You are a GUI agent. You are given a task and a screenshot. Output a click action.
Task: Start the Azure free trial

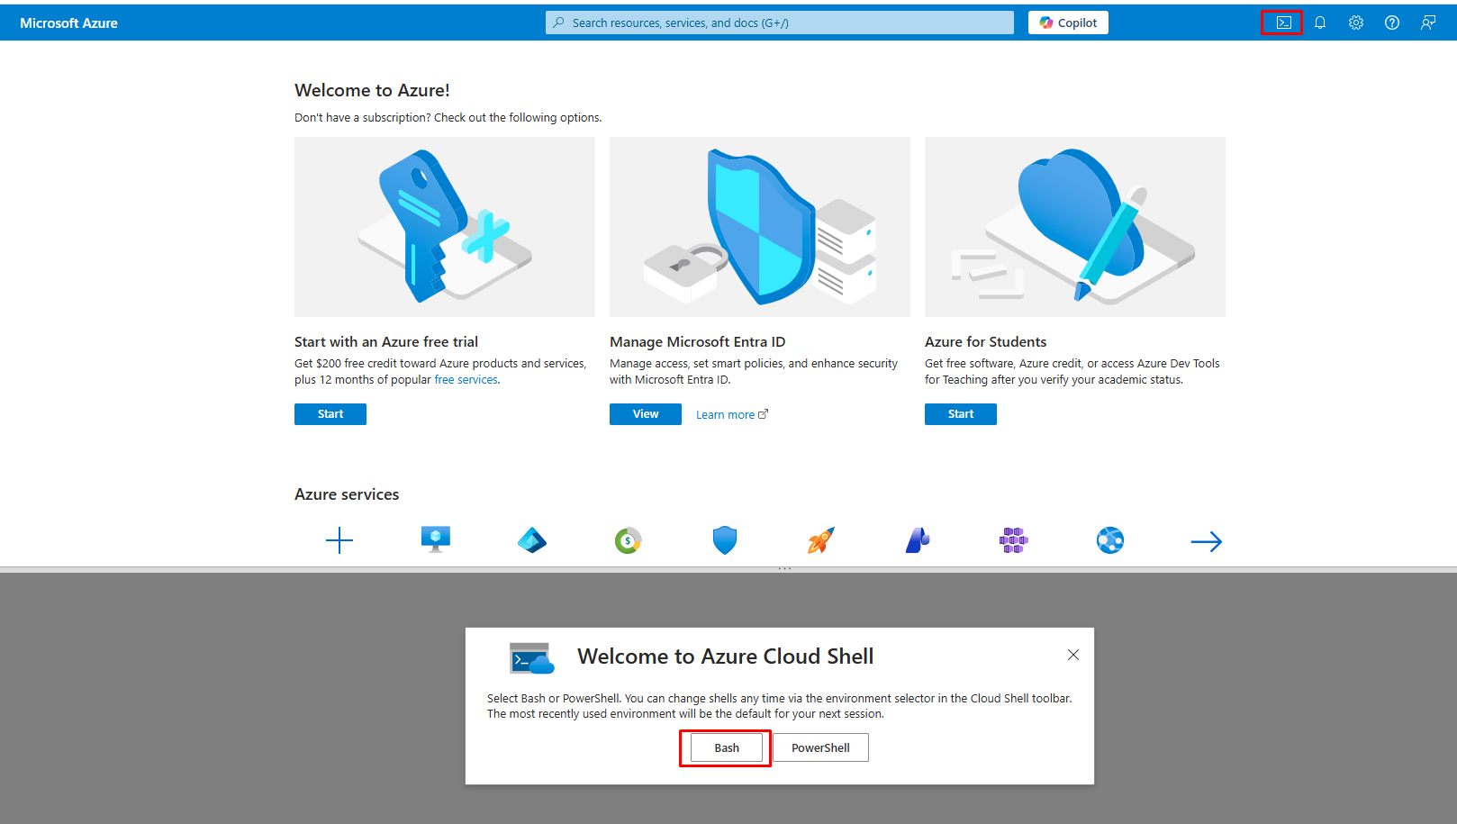[330, 414]
